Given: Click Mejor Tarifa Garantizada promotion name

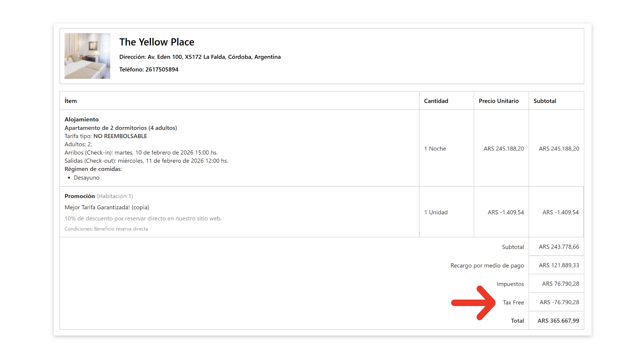Looking at the screenshot, I should click(107, 207).
